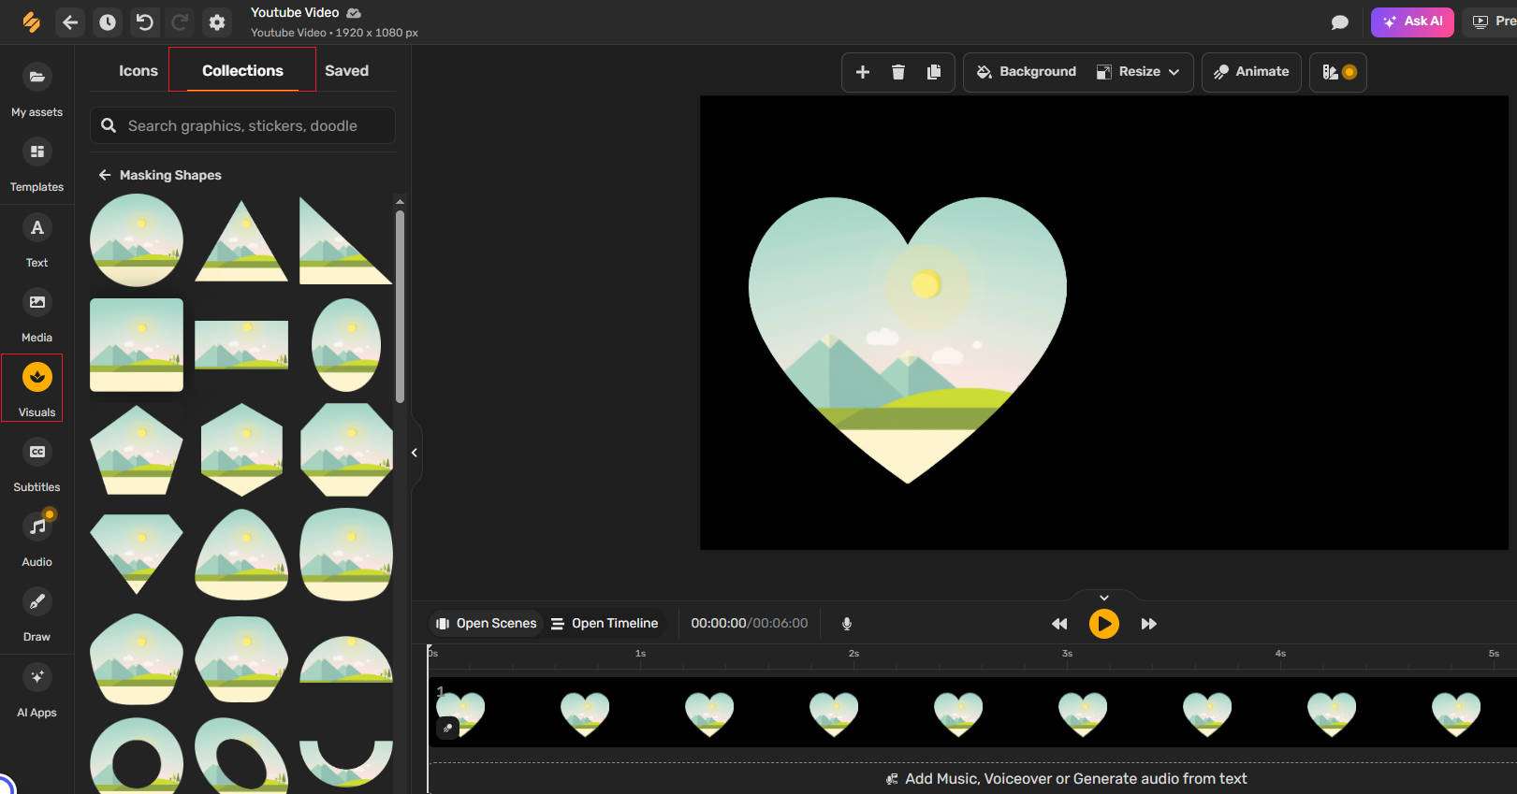
Task: Select the hexagon masking shape
Action: coord(241,450)
